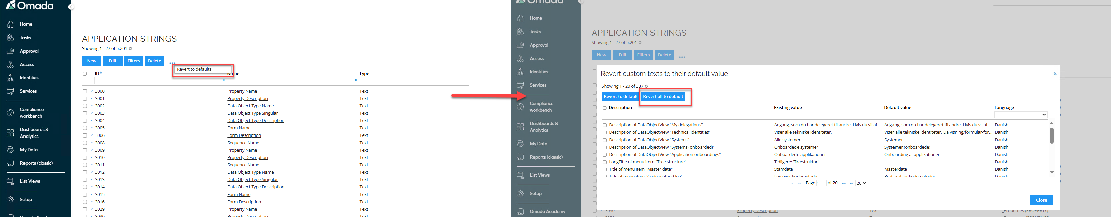Open Reports (classic) icon in dark sidebar

pyautogui.click(x=10, y=163)
